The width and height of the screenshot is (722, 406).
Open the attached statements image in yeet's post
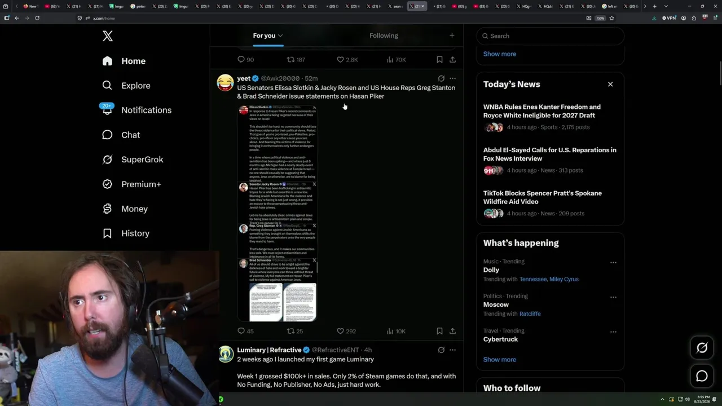(x=277, y=213)
